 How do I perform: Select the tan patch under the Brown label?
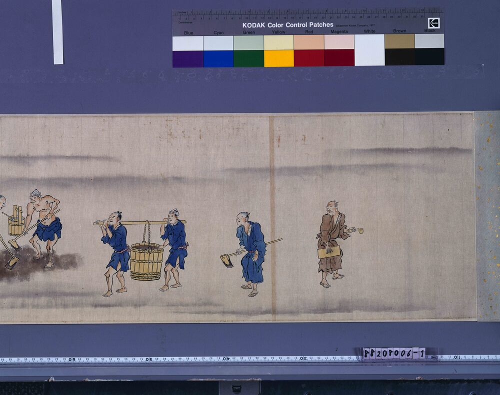[399, 41]
